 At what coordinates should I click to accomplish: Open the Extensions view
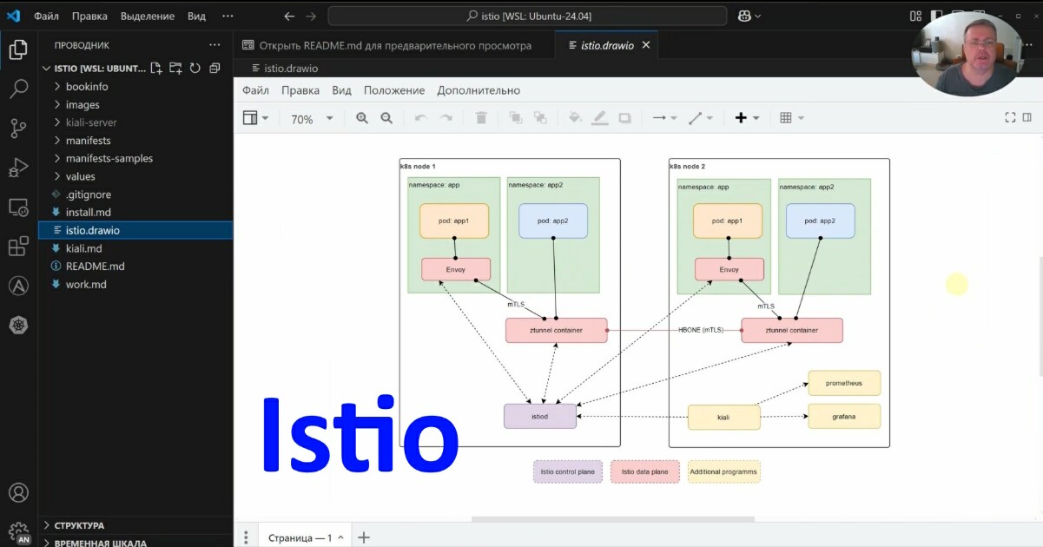18,247
